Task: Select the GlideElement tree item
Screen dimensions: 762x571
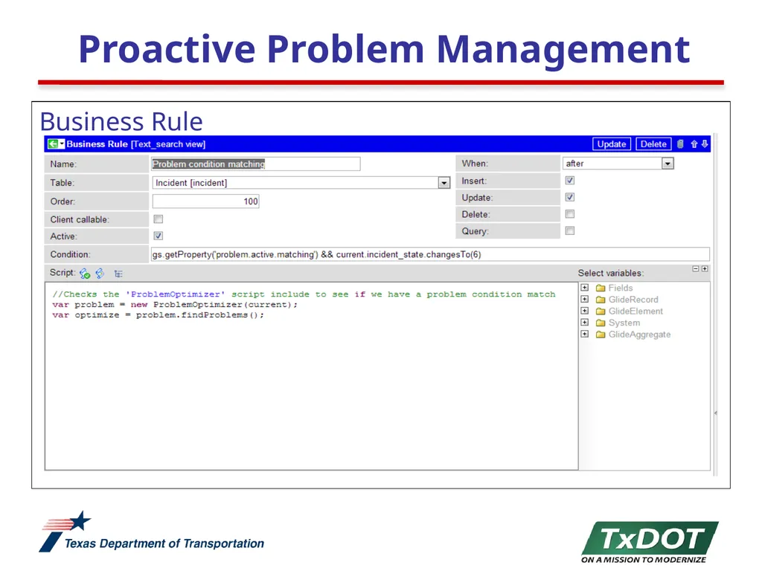Action: [x=635, y=312]
